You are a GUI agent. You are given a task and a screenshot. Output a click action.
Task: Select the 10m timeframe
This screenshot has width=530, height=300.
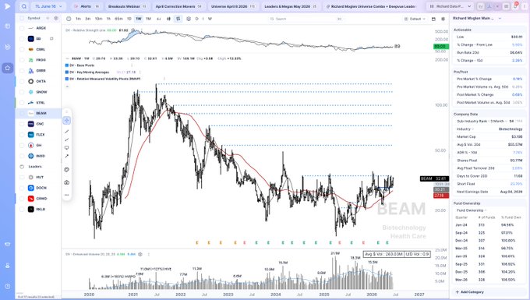(x=98, y=19)
